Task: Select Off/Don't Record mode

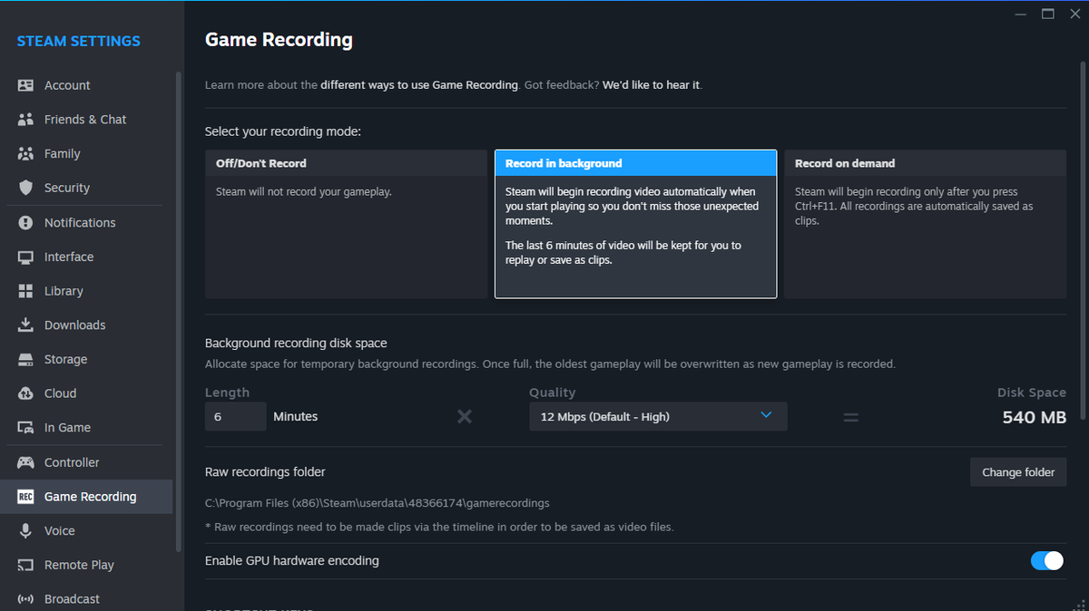Action: [x=346, y=224]
